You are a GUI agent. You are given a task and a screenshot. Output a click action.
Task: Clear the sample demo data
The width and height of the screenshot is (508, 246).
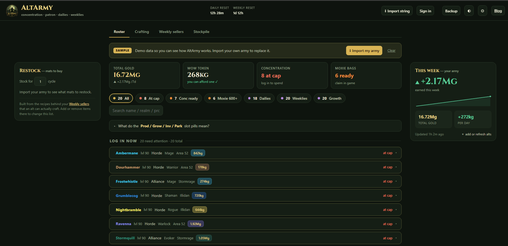click(391, 51)
